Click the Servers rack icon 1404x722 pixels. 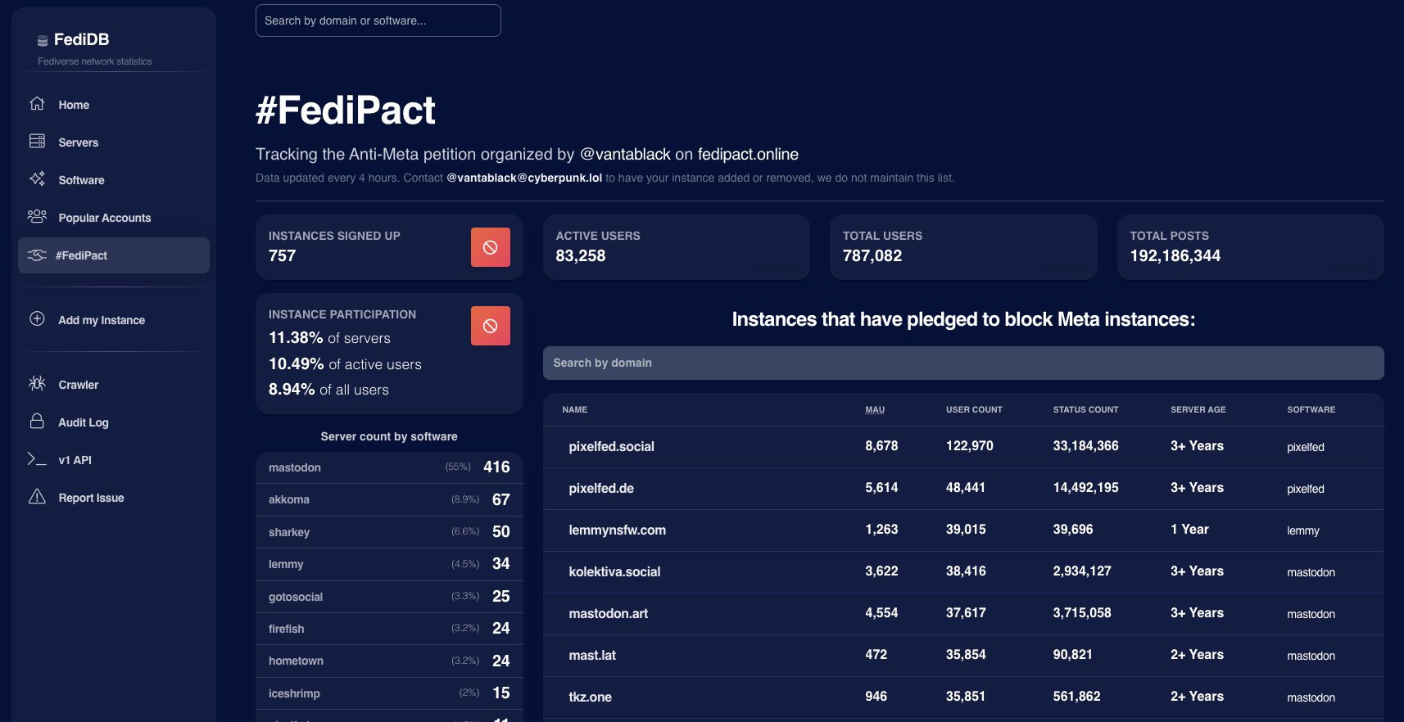37,141
